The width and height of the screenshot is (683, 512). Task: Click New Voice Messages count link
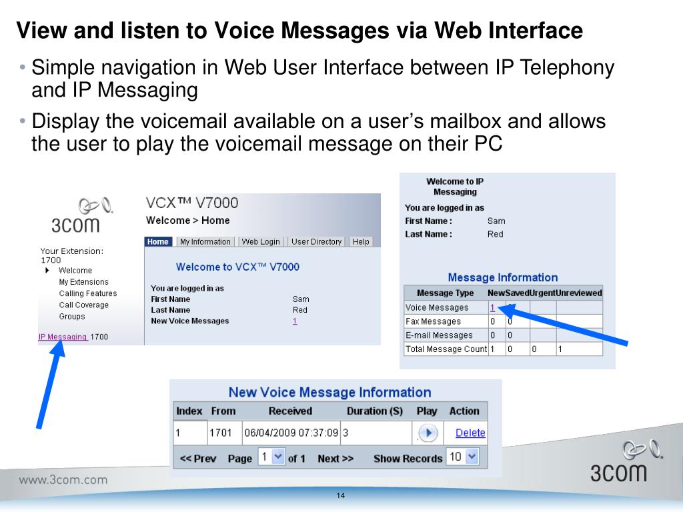pos(295,321)
